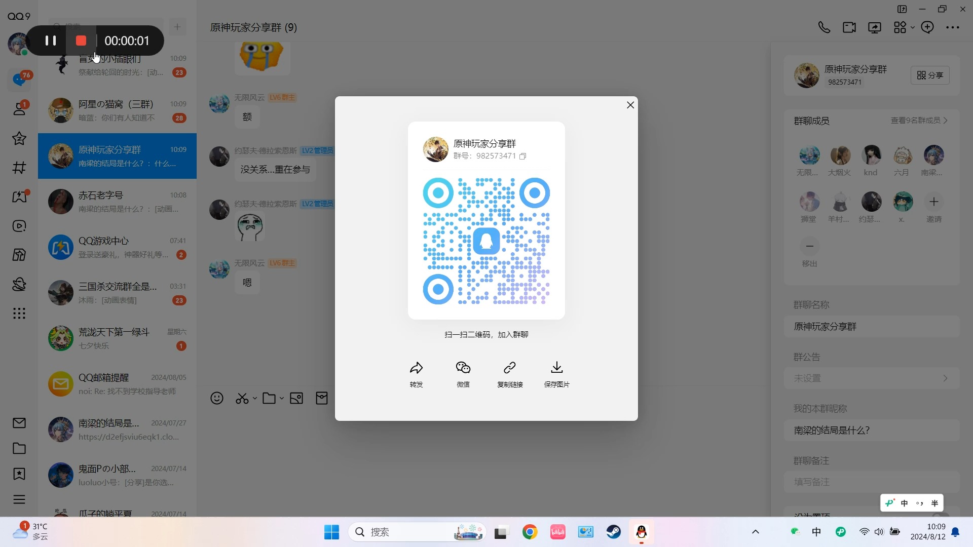Open group announcement setting
Viewport: 973px width, 547px height.
[872, 378]
